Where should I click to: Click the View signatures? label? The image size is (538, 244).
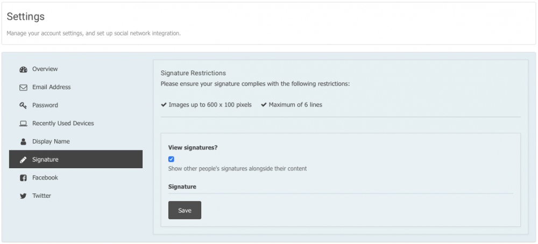(x=193, y=148)
